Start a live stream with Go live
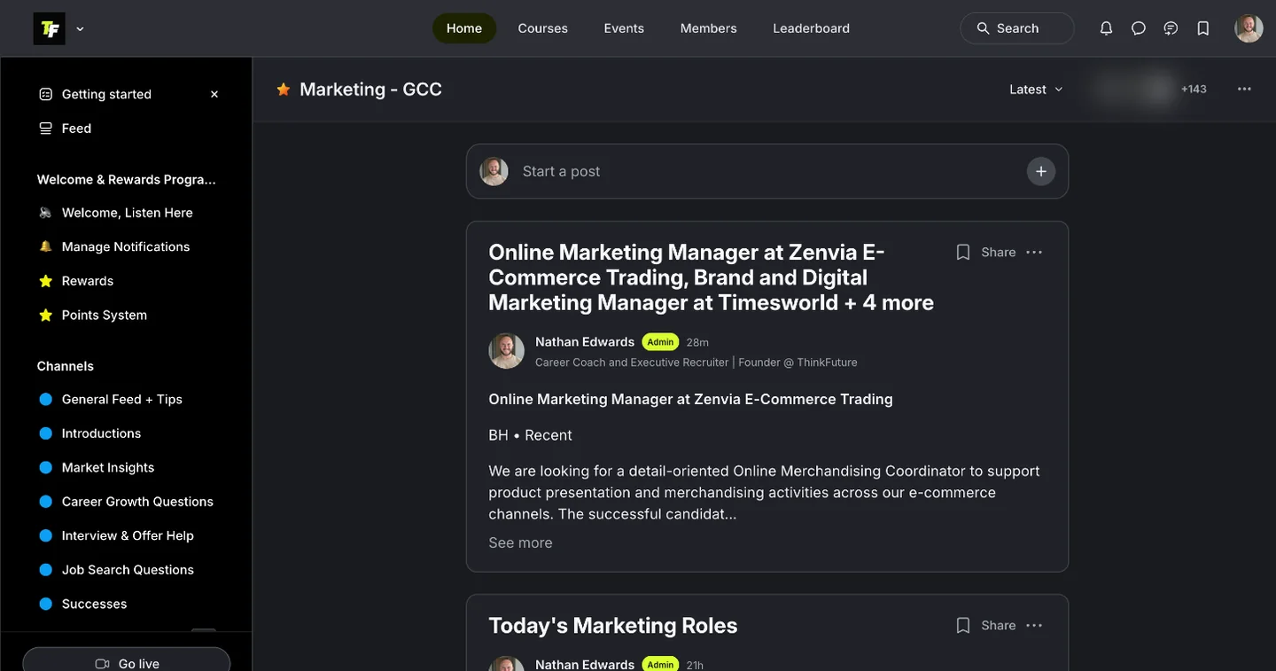Image resolution: width=1276 pixels, height=671 pixels. (127, 661)
